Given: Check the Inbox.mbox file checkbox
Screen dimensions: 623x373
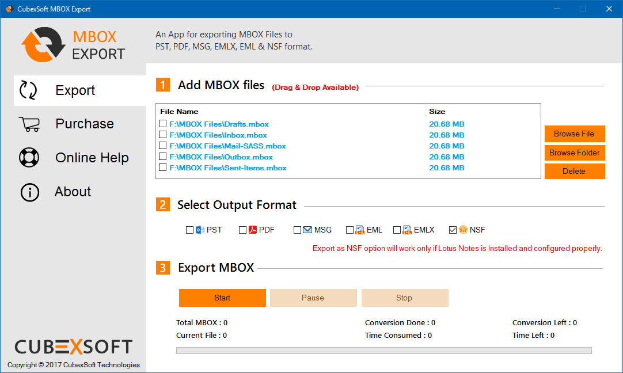Looking at the screenshot, I should point(162,135).
